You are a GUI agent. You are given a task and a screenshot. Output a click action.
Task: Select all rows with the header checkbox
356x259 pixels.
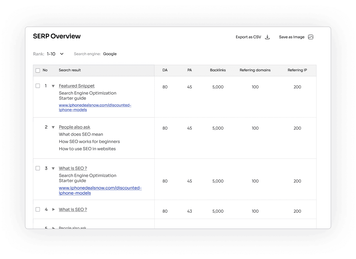click(38, 70)
